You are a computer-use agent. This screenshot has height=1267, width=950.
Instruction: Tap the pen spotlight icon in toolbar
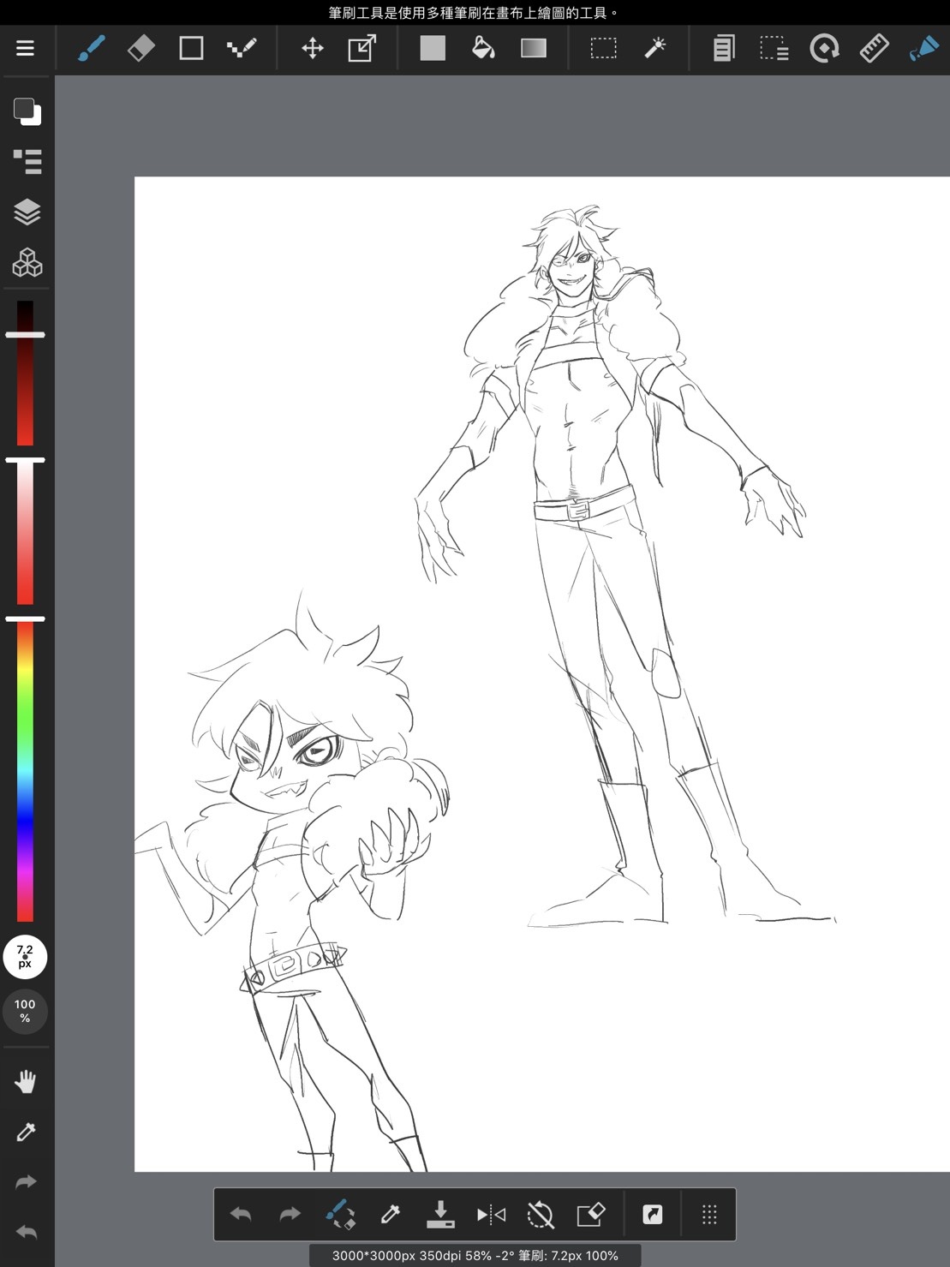[923, 48]
